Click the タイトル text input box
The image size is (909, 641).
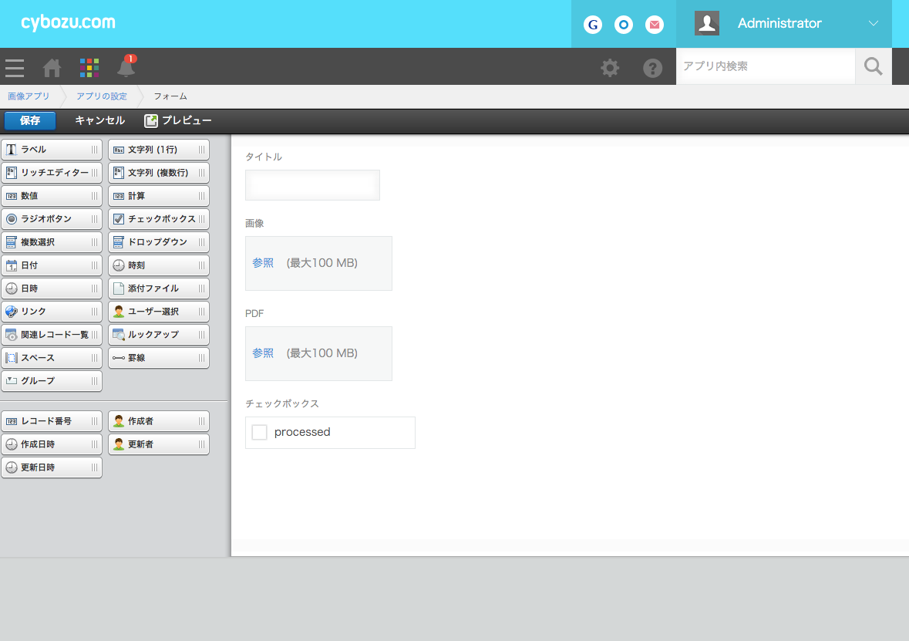click(x=312, y=185)
